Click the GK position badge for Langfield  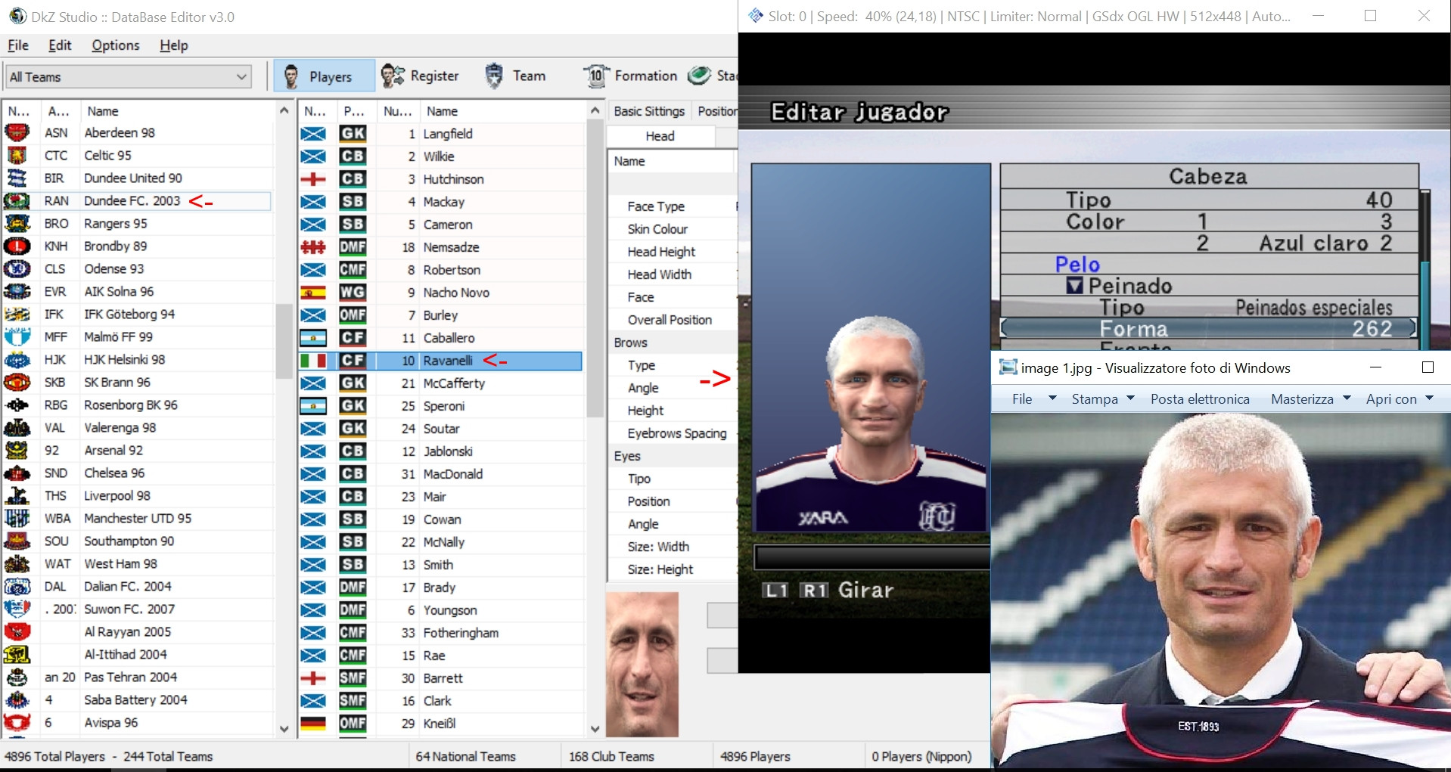(x=353, y=134)
